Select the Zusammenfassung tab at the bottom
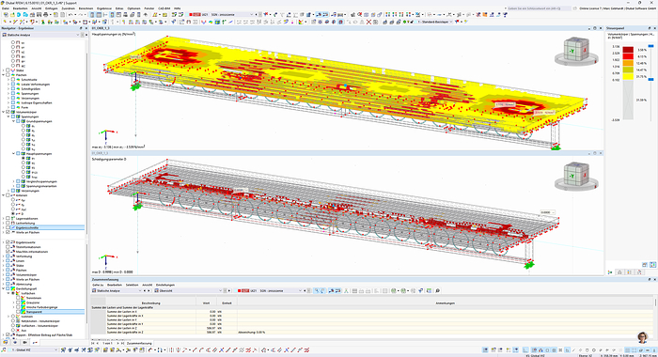This screenshot has width=658, height=357. 139,343
